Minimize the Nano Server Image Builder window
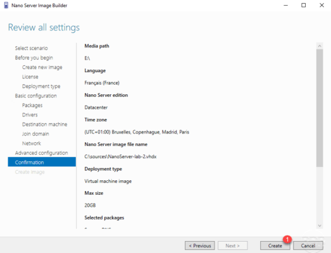This screenshot has height=253, width=331. pos(285,5)
